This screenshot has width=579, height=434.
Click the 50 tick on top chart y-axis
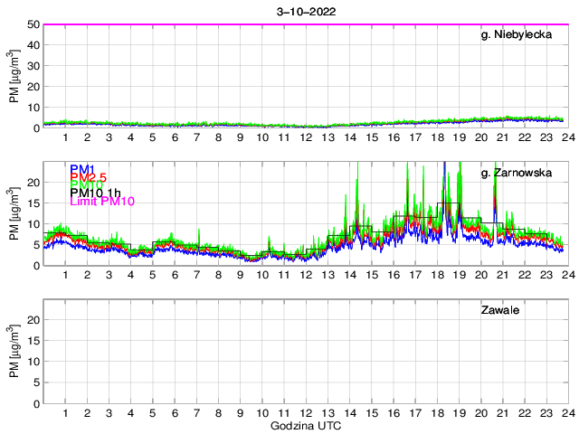[33, 24]
